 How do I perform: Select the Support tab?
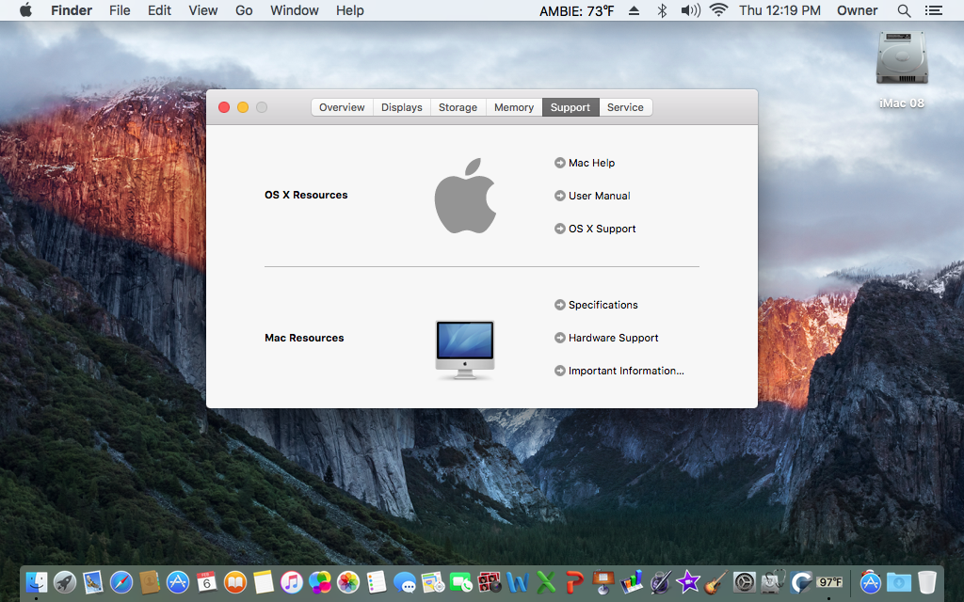570,107
